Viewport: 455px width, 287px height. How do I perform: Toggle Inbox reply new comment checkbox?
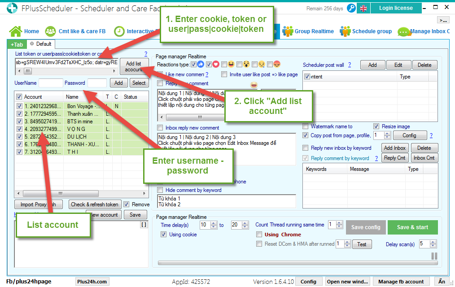click(160, 127)
